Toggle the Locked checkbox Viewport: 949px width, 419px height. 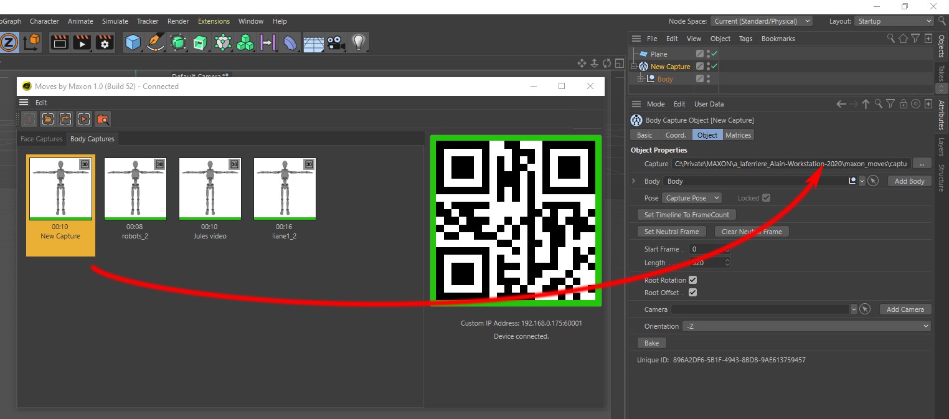(766, 198)
